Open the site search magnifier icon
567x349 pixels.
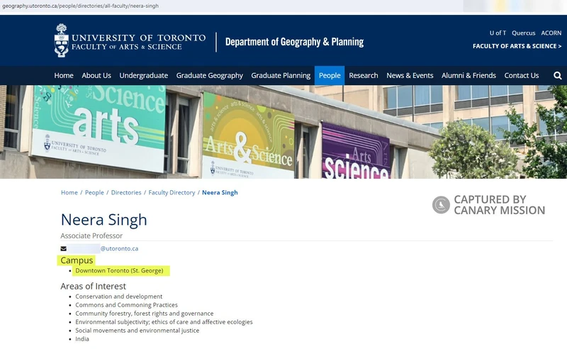557,75
